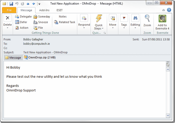Viewport: 175px width, 123px height.
Task: Click the Delete X icon
Action: (8, 18)
